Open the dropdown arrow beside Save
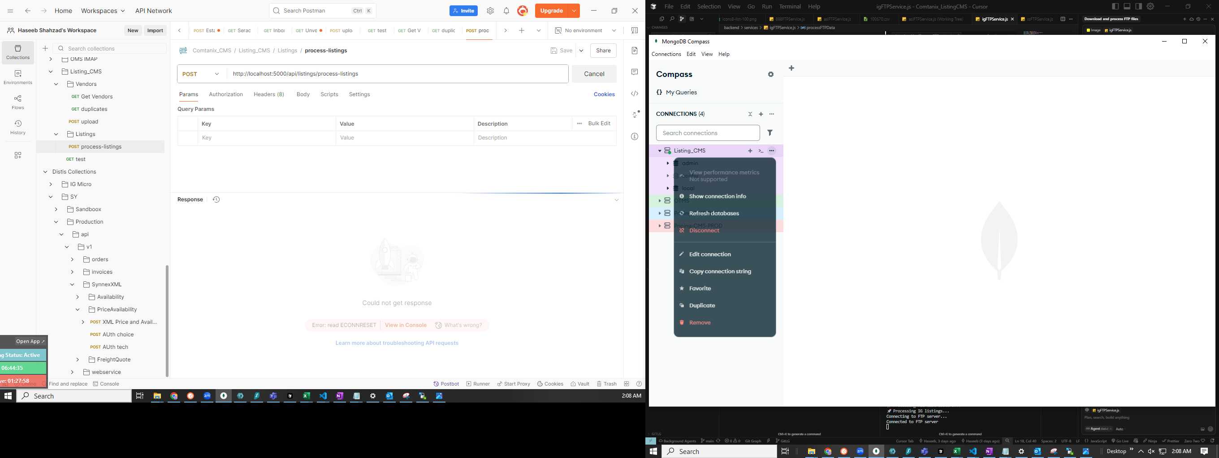The image size is (1219, 458). point(581,51)
